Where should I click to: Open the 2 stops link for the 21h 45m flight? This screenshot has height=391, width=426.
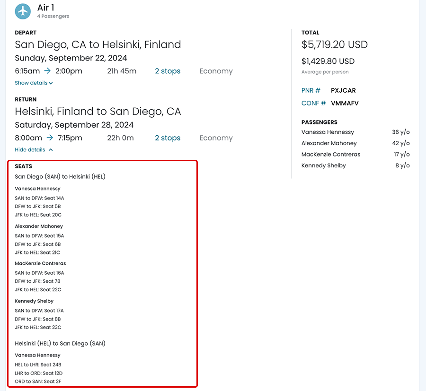tap(168, 71)
